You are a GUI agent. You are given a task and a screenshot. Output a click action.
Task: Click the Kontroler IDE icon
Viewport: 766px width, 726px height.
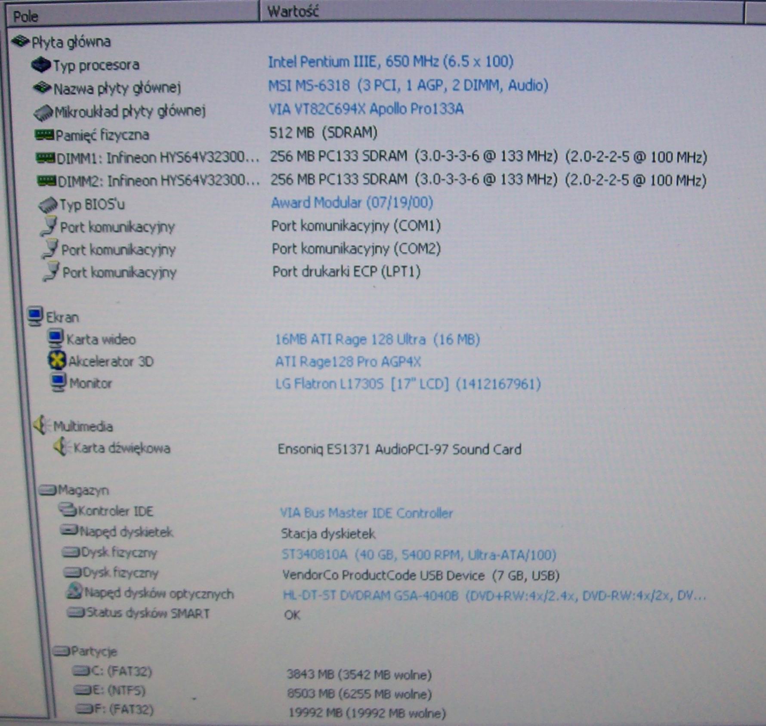click(67, 510)
